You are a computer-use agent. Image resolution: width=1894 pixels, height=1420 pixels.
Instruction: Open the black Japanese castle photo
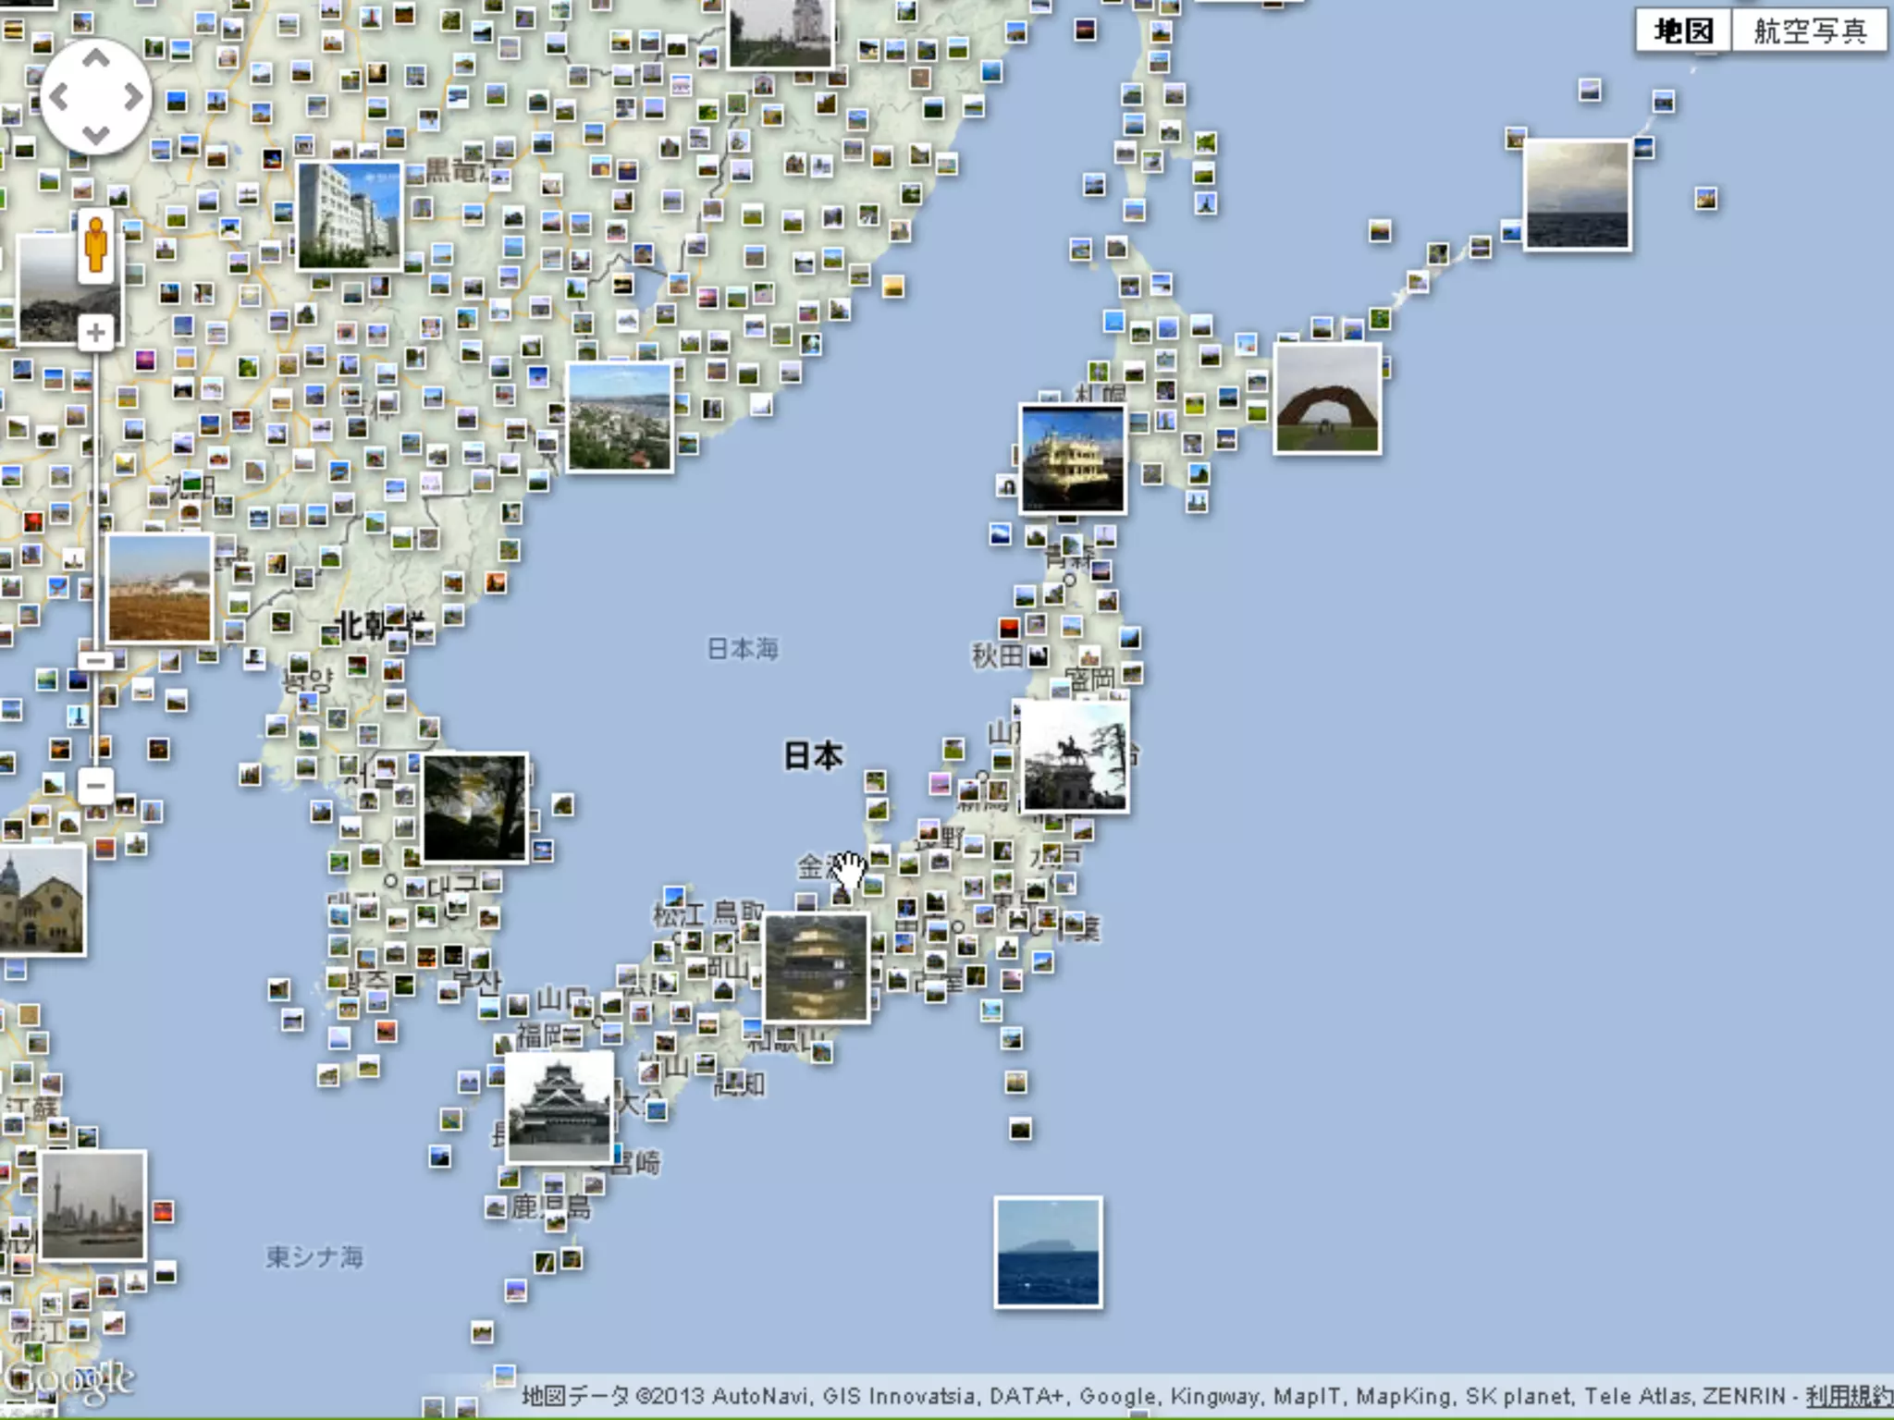(560, 1108)
